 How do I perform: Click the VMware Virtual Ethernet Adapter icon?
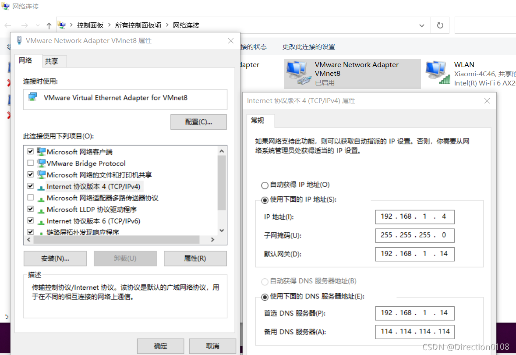32,97
